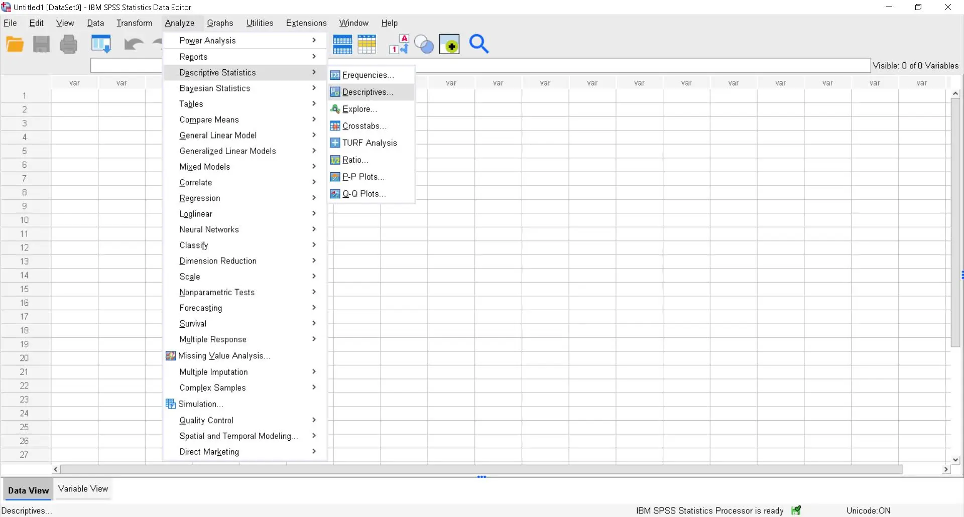964x517 pixels.
Task: Click the Save file floppy disk icon
Action: point(42,45)
